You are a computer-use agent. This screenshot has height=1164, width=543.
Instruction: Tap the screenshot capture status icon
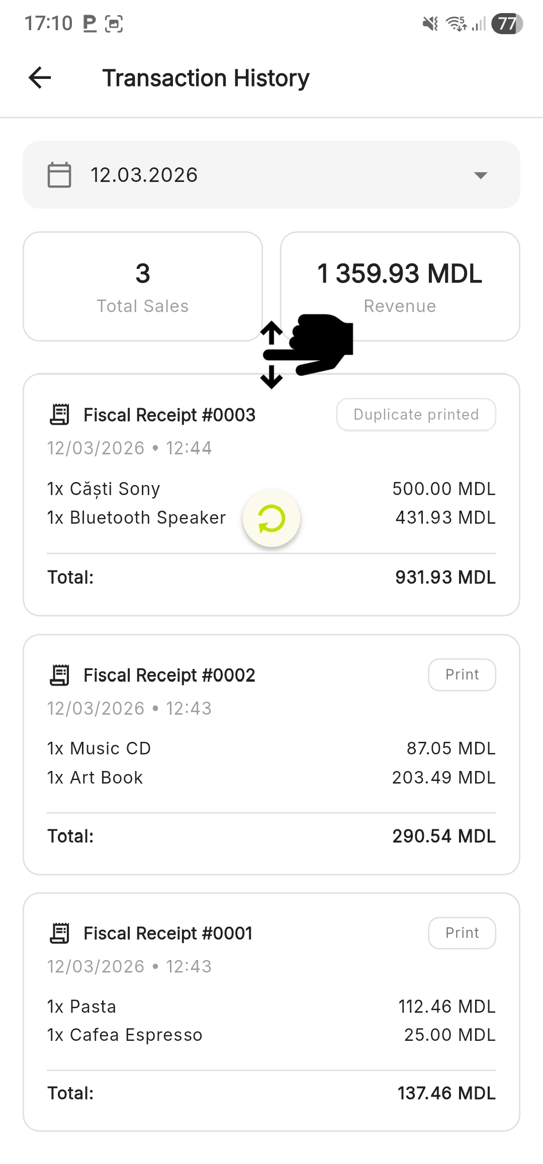coord(114,24)
